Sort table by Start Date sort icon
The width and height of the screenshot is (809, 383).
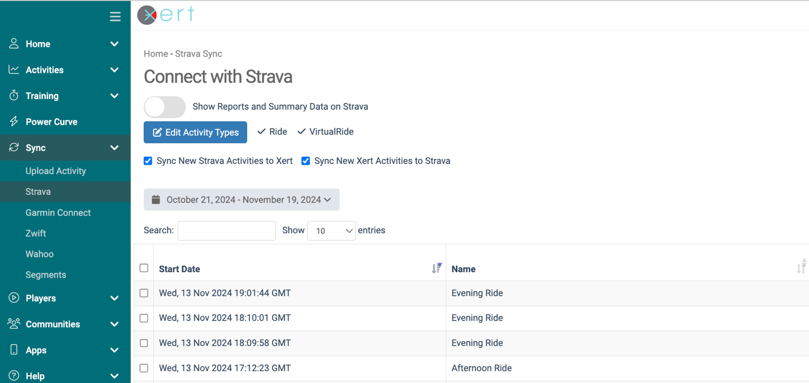(437, 269)
